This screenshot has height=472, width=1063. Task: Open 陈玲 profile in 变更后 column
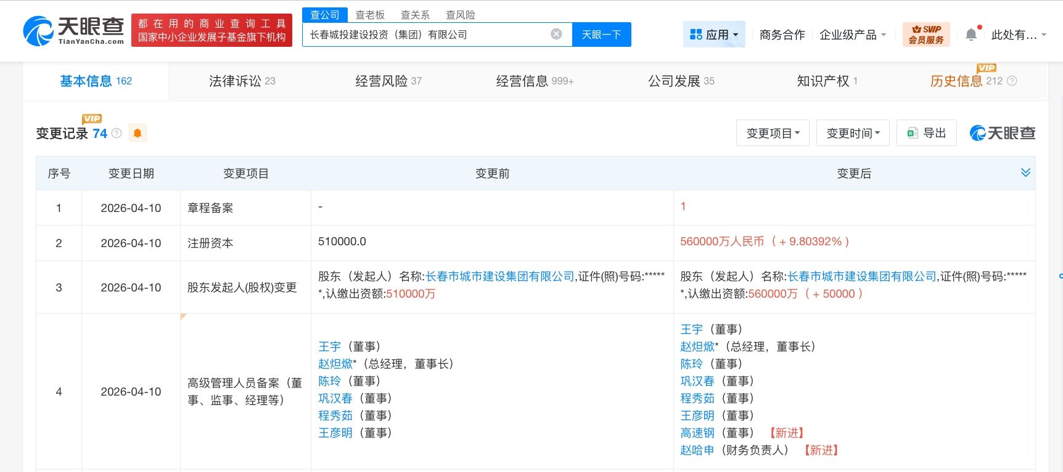click(x=691, y=364)
